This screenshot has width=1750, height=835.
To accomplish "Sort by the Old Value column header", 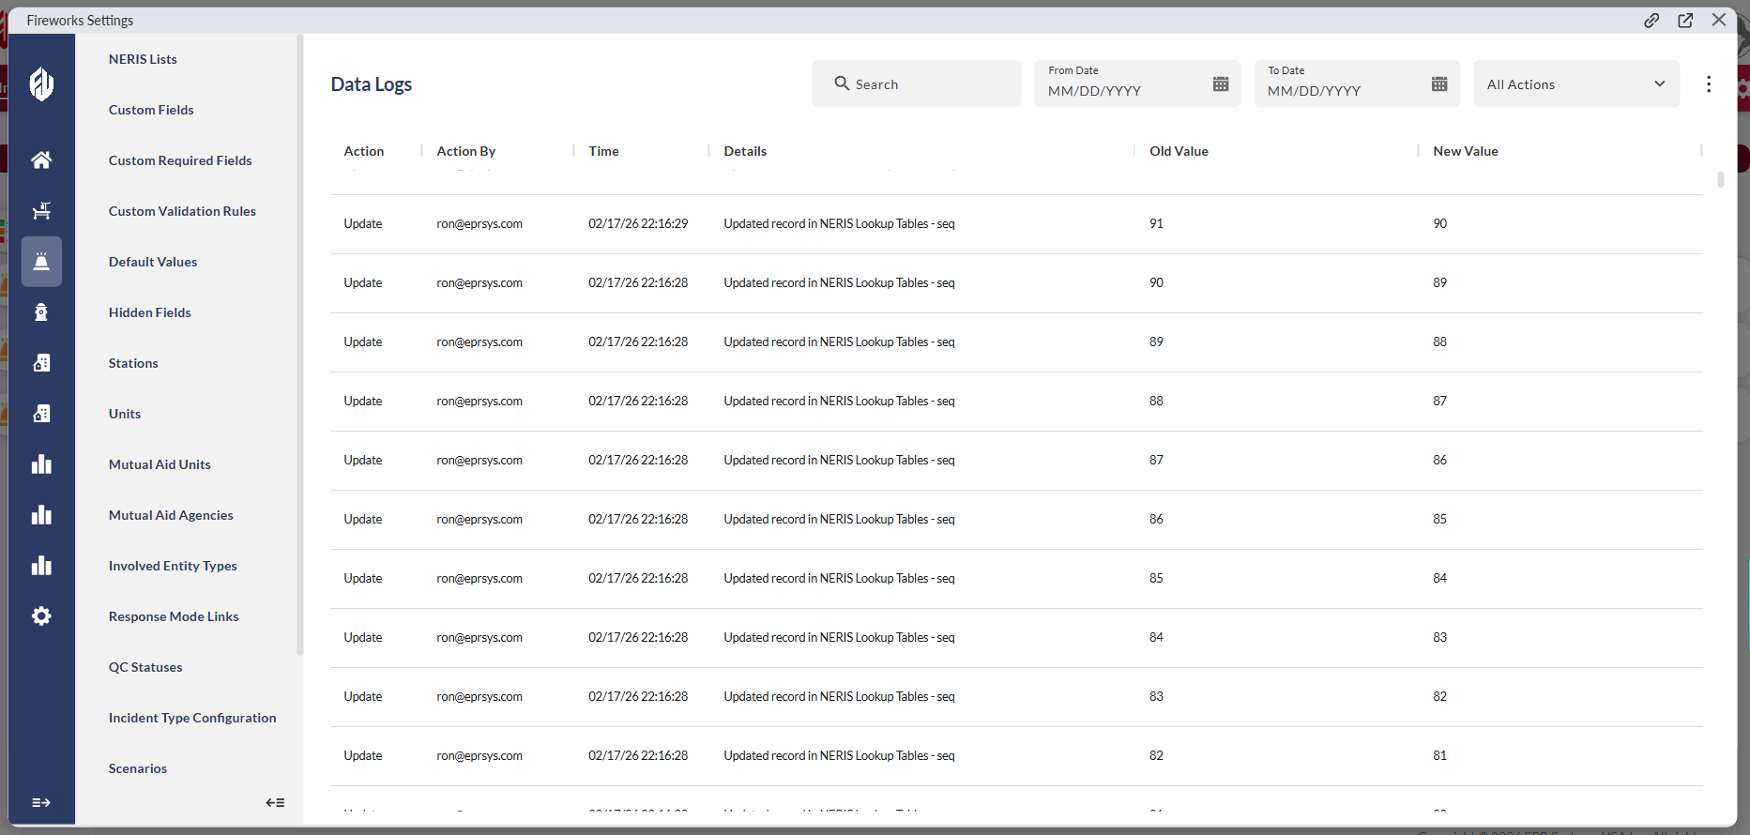I will (x=1179, y=151).
